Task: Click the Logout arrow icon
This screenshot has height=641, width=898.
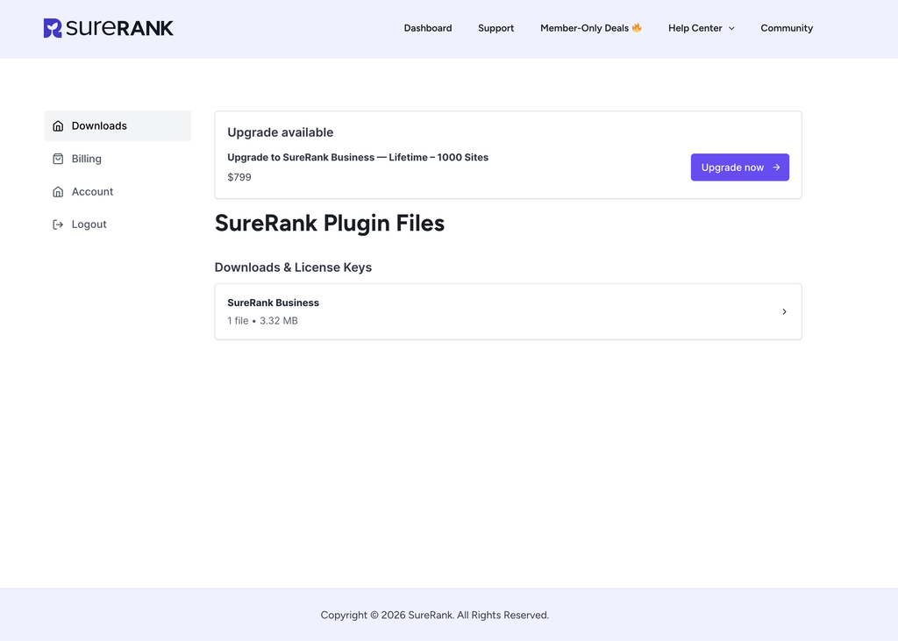Action: (58, 224)
